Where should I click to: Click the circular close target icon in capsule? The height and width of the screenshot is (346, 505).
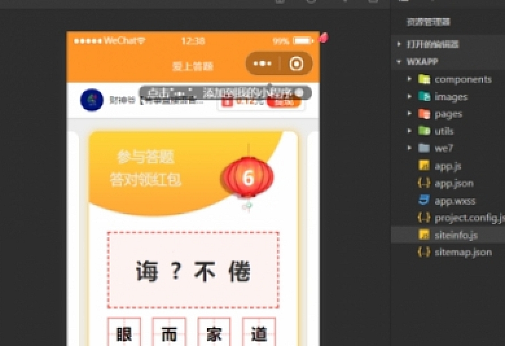click(x=296, y=64)
